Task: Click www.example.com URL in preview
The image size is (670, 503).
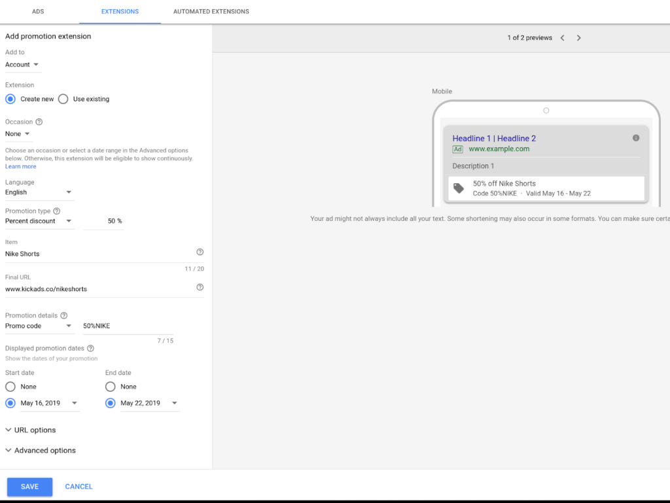Action: click(499, 149)
